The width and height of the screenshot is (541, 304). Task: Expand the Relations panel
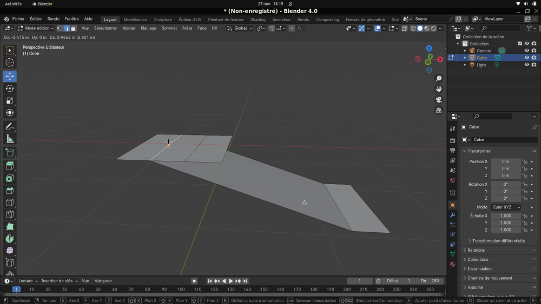click(x=476, y=250)
